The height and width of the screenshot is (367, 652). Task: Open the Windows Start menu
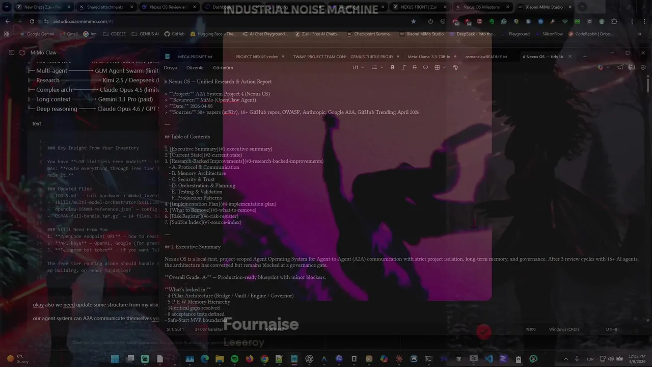click(x=115, y=359)
